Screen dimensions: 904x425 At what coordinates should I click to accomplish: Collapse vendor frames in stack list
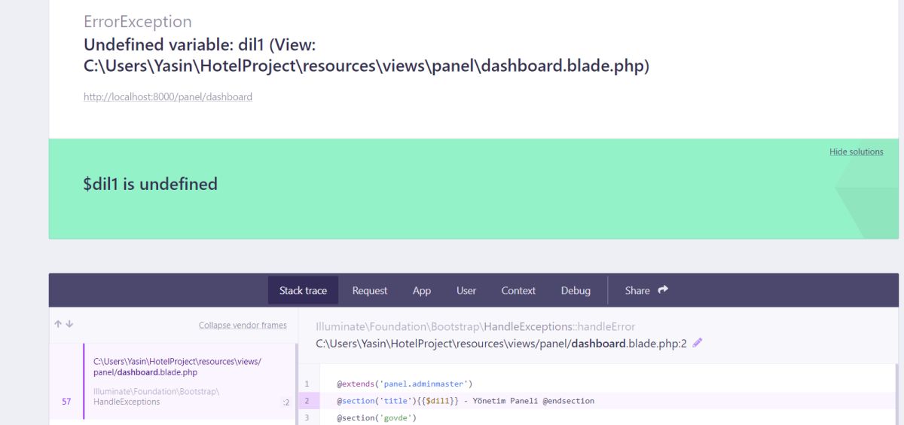click(x=243, y=325)
